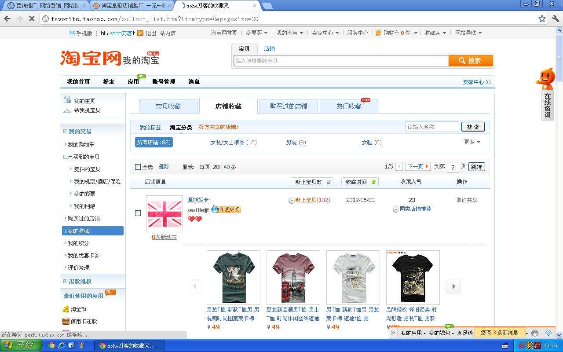Screen dimensions: 563x352
Task: Expand the 更多 categories dropdown
Action: [472, 142]
